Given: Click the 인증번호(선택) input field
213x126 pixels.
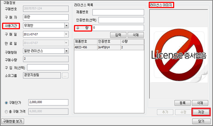Looking at the screenshot, I should 121,20.
